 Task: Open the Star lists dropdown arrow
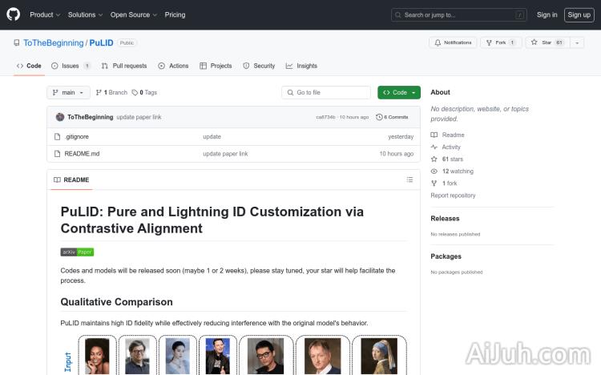(576, 42)
